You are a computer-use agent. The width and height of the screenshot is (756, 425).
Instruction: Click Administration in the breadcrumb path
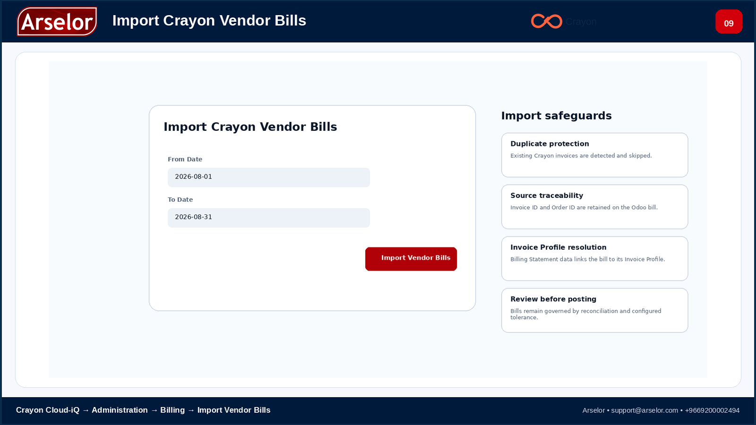(120, 410)
